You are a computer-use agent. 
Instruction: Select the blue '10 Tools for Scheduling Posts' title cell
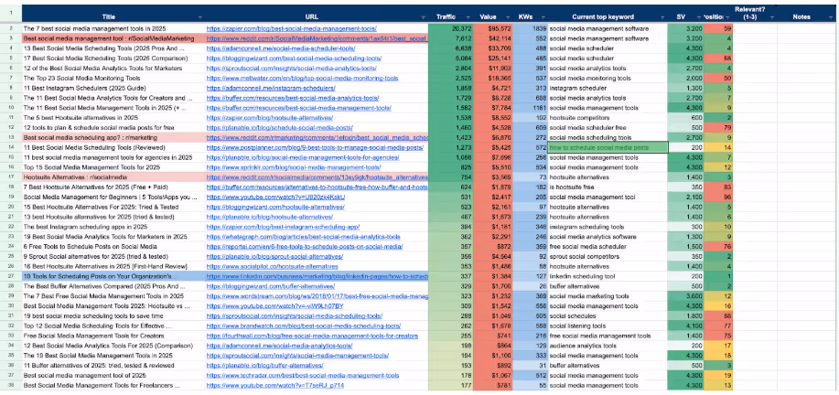[x=113, y=276]
